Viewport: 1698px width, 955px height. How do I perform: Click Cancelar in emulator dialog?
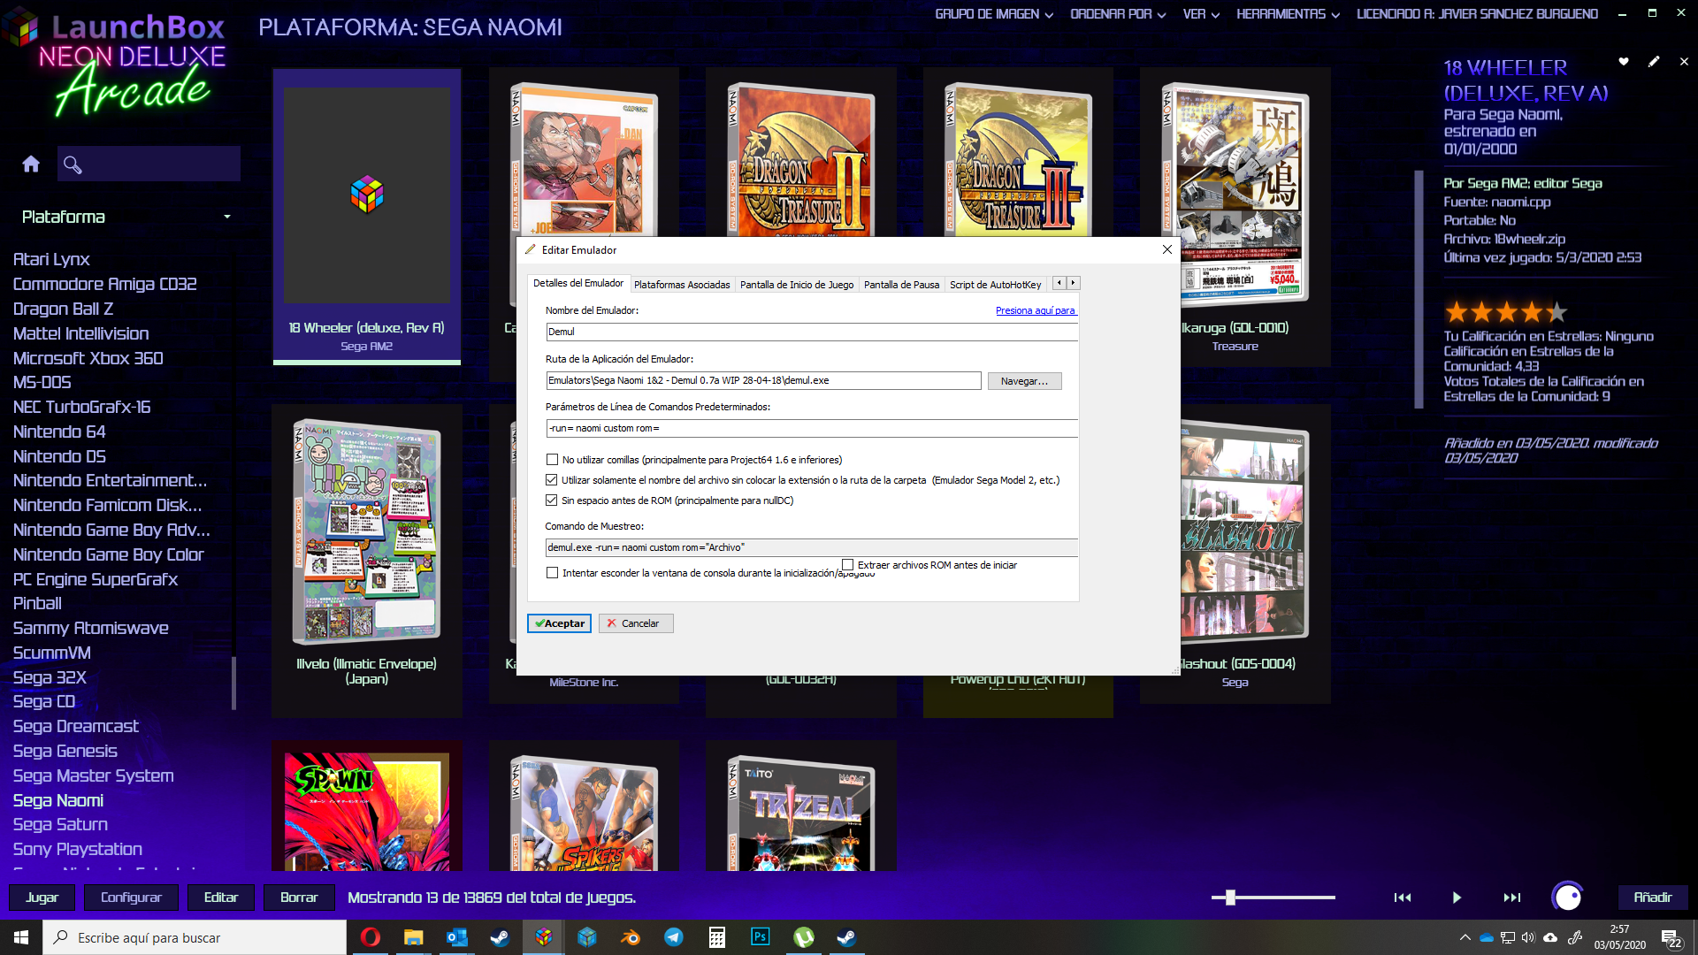(636, 623)
